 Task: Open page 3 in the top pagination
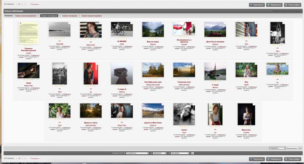coord(25,4)
